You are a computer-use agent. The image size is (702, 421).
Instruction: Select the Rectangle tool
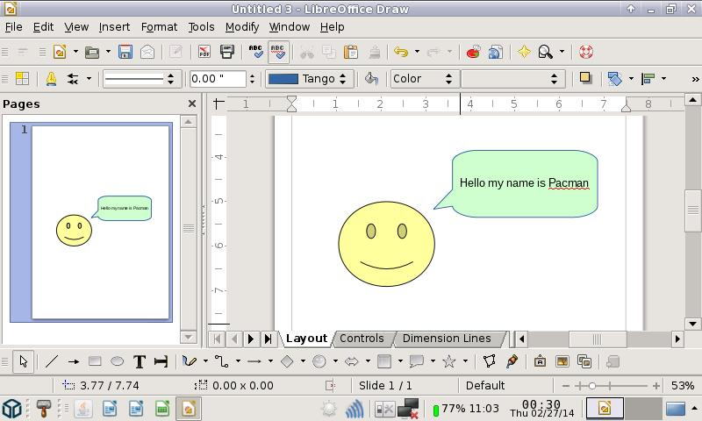point(95,361)
